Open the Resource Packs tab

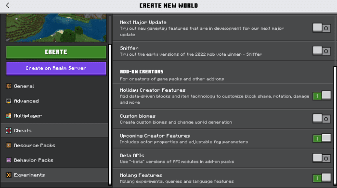pos(54,145)
